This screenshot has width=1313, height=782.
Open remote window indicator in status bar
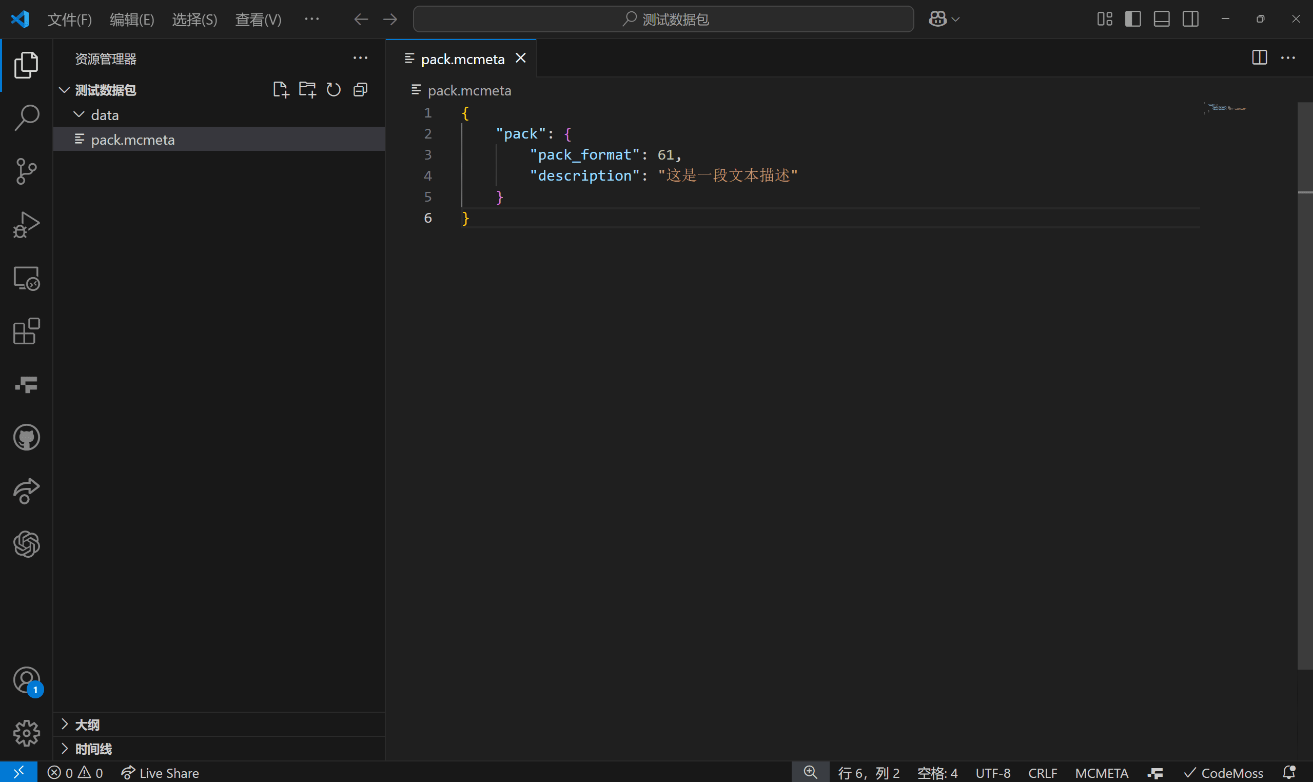pyautogui.click(x=18, y=773)
